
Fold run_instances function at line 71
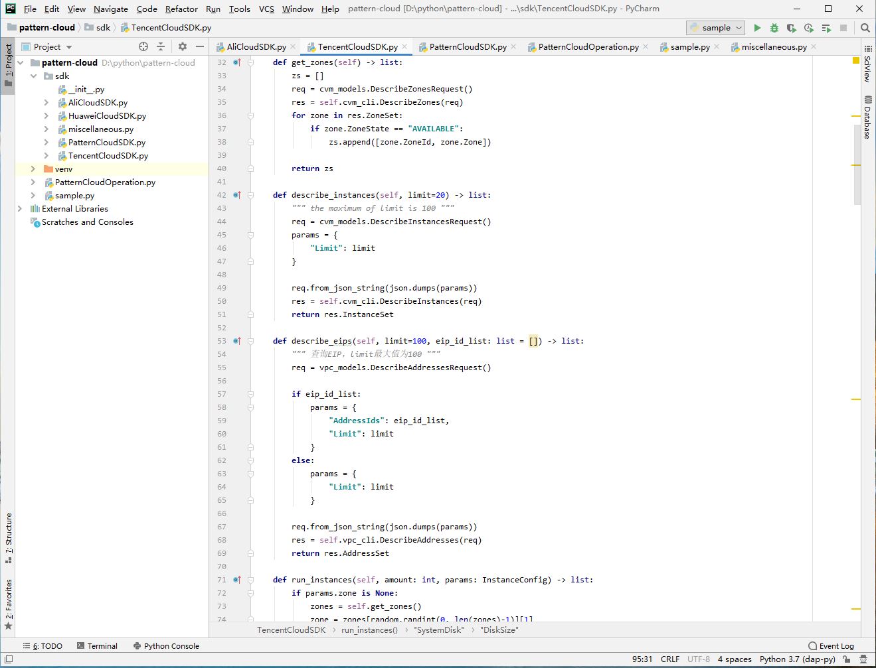coord(251,580)
